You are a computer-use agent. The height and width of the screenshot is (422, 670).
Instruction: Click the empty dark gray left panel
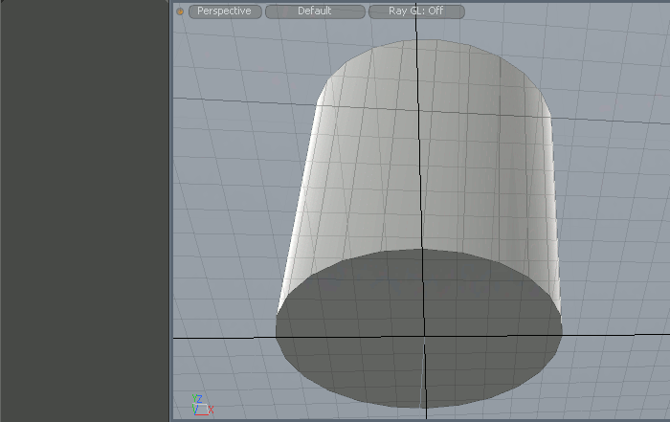click(x=84, y=211)
